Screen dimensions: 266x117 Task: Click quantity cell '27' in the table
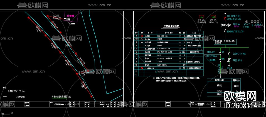click(184, 65)
